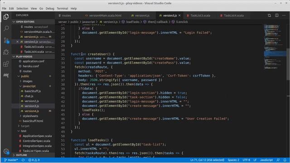This screenshot has height=163, width=290.
Task: Click loadTasks in the breadcrumb
Action: tap(133, 22)
